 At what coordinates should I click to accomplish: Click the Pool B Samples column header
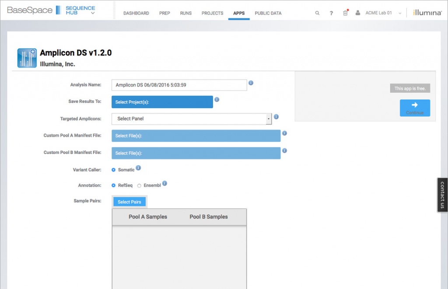(x=209, y=217)
